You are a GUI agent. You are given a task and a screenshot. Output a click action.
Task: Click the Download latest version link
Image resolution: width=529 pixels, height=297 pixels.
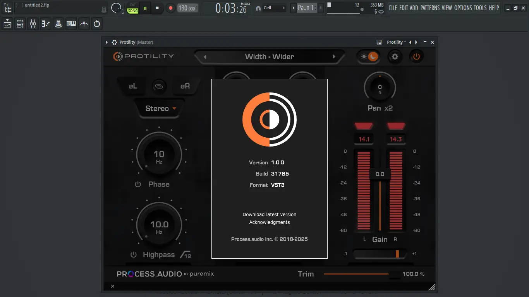270,214
